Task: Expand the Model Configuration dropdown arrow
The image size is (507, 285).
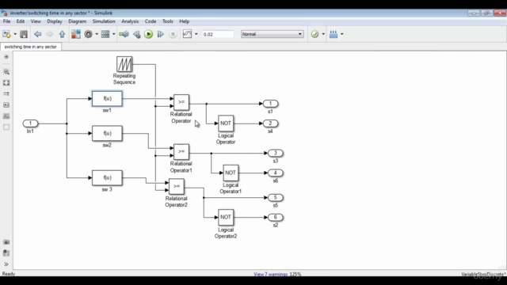Action: click(97, 34)
